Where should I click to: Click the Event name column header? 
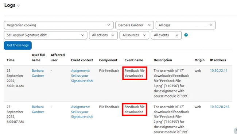[134, 60]
